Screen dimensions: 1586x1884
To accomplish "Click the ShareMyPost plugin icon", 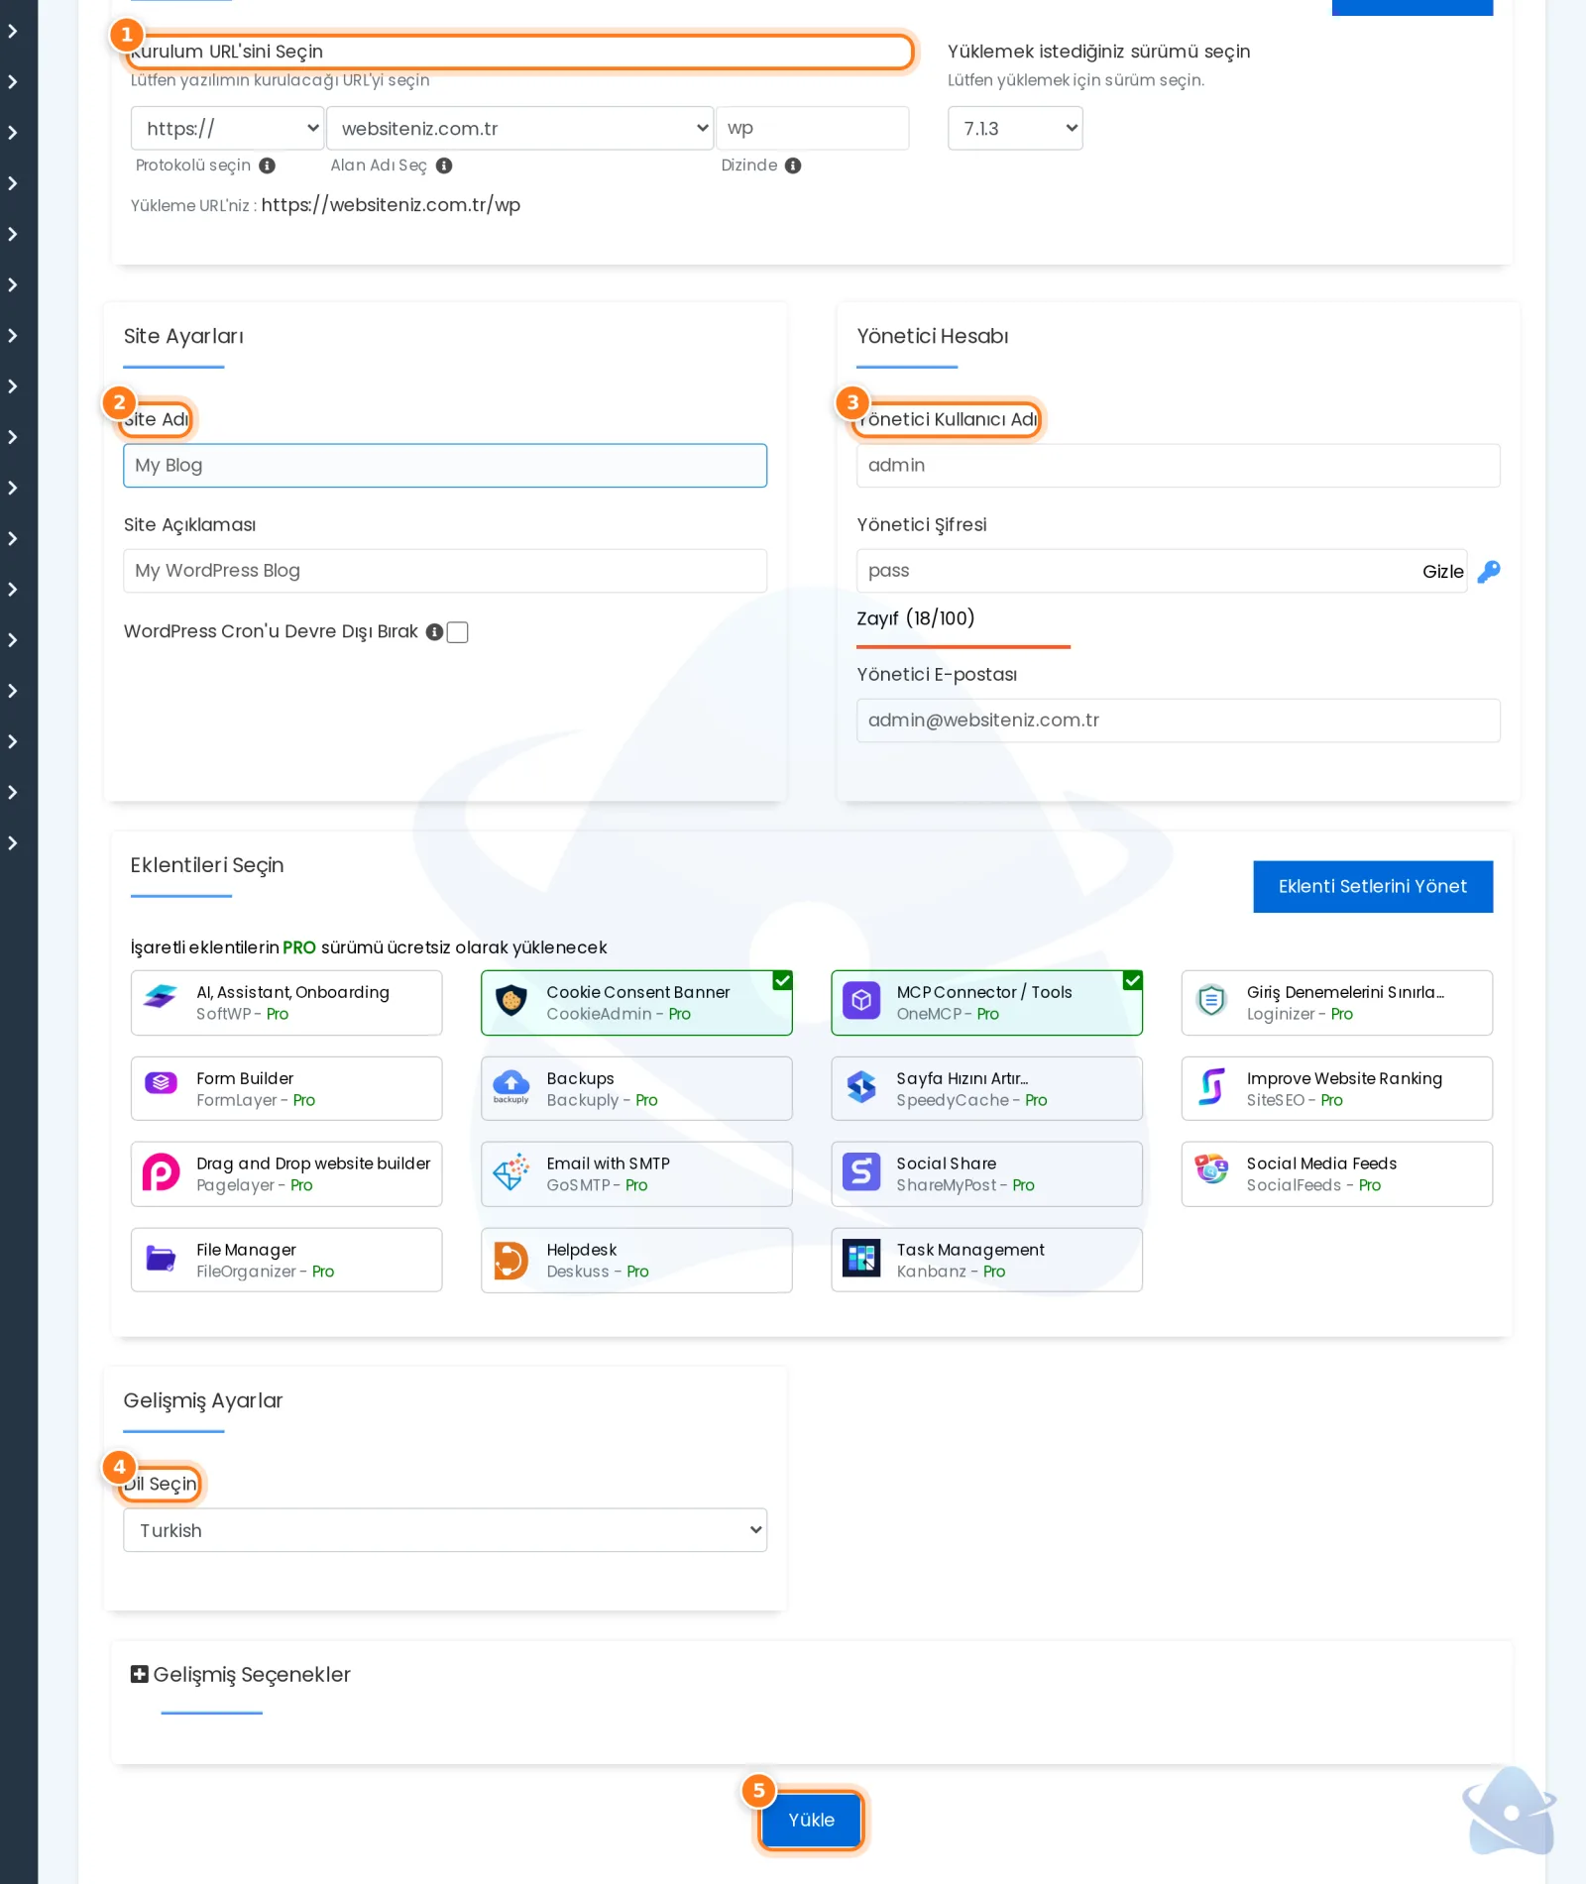I will point(861,1172).
